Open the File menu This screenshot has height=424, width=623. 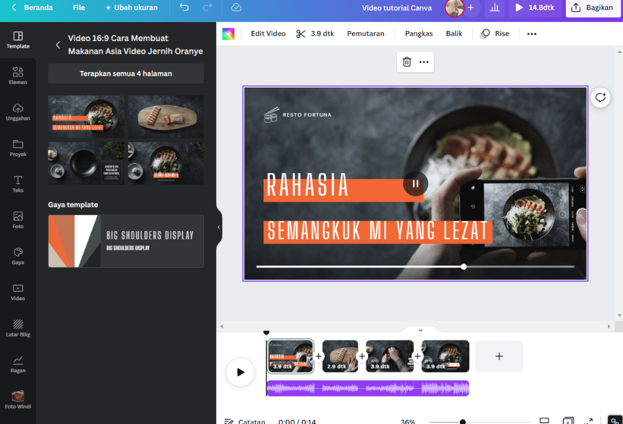[79, 8]
